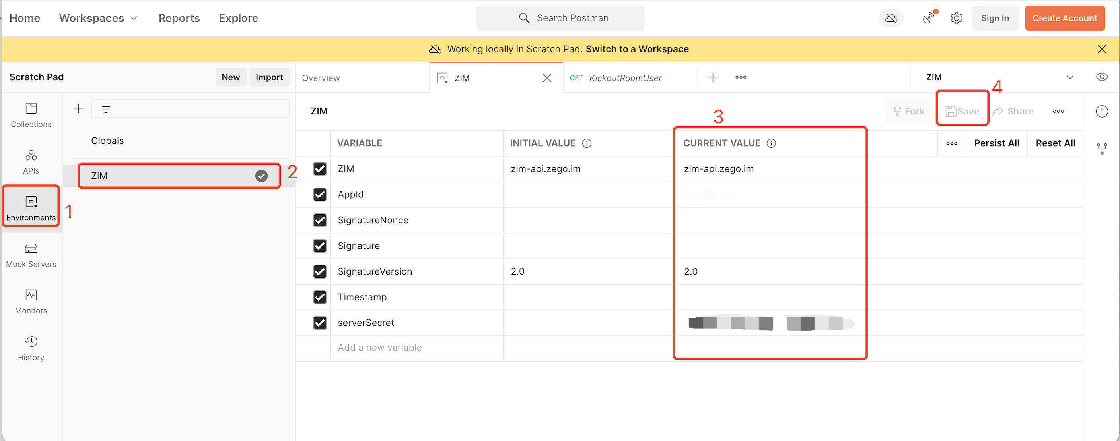The image size is (1120, 441).
Task: Click the Add a new variable field
Action: [416, 348]
